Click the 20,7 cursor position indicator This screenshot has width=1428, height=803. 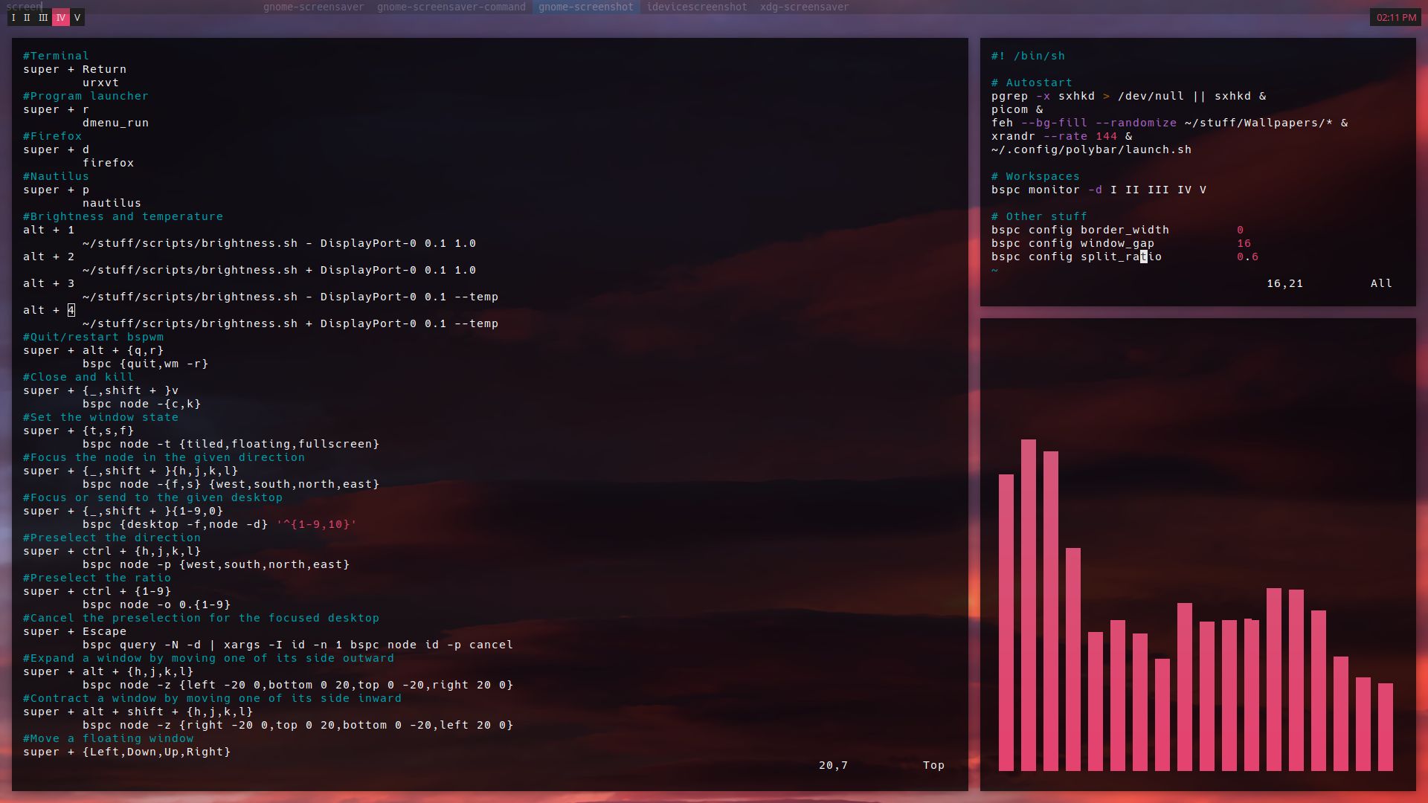tap(832, 764)
